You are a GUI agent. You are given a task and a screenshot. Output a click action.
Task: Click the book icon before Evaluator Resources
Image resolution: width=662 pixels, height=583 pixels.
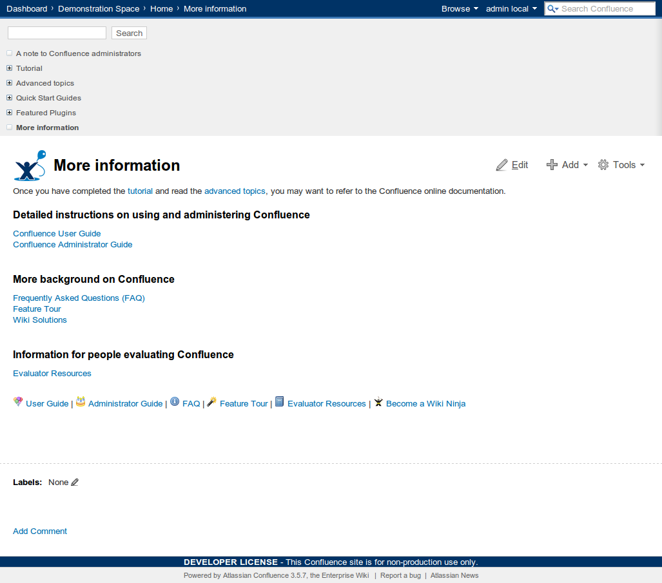280,401
